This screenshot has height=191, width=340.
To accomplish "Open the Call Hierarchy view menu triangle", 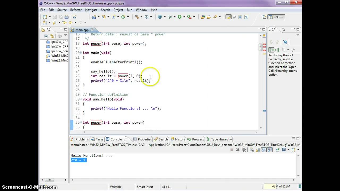I will point(298,35).
